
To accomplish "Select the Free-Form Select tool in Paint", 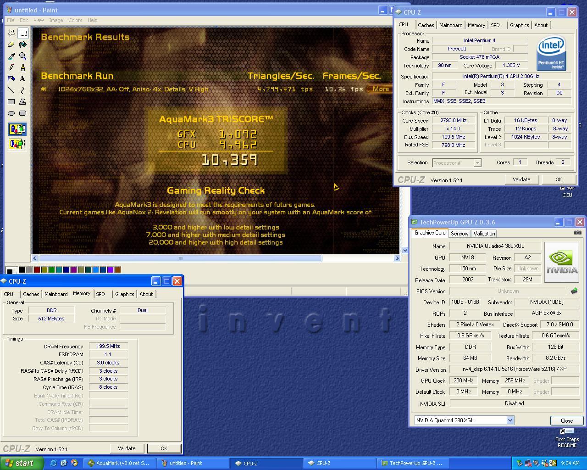I will [x=11, y=33].
